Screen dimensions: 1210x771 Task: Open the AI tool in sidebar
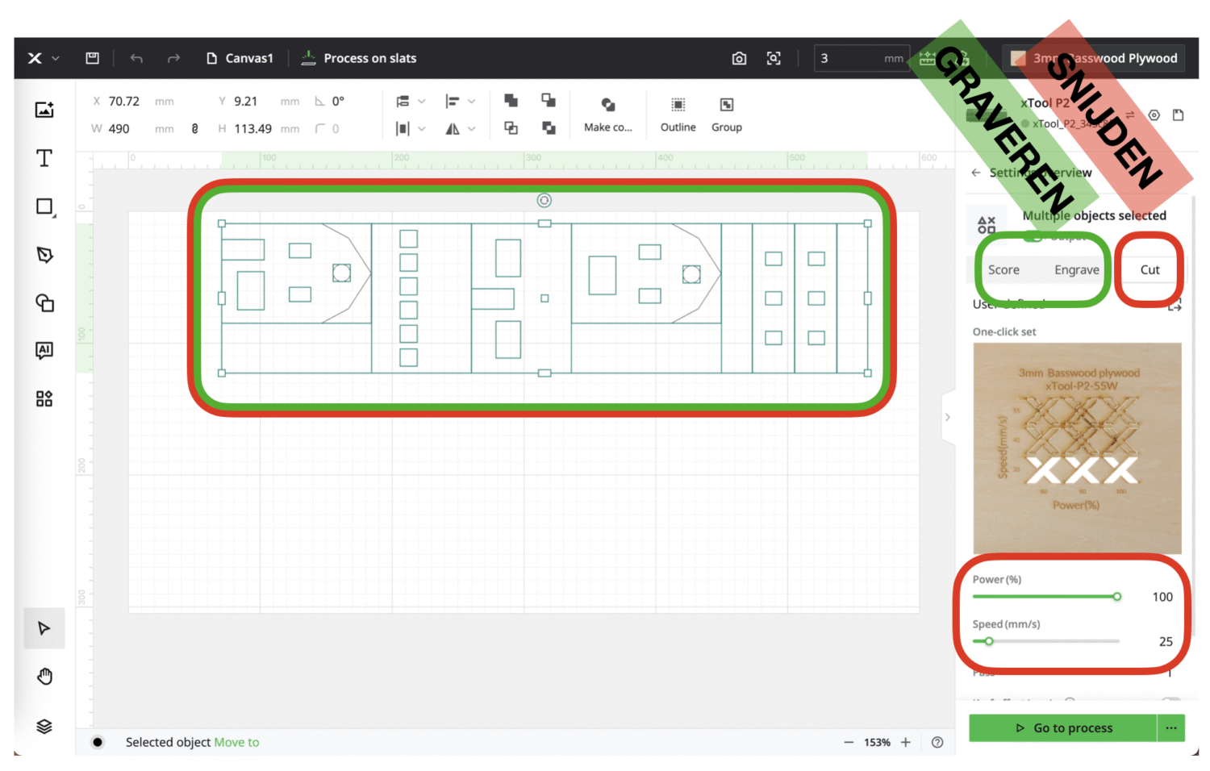coord(44,350)
